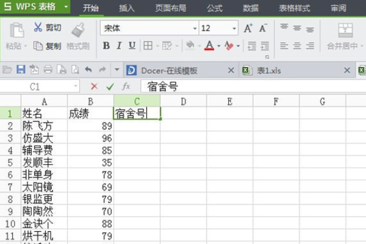Click the Name Box showing C1
The width and height of the screenshot is (366, 244).
tap(40, 87)
